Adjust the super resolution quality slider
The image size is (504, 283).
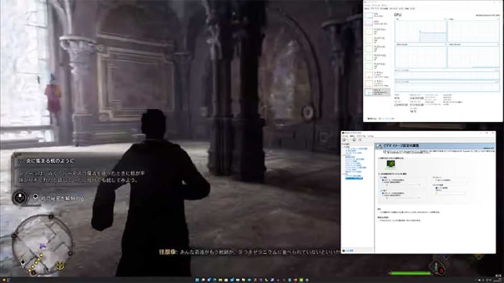[x=450, y=193]
